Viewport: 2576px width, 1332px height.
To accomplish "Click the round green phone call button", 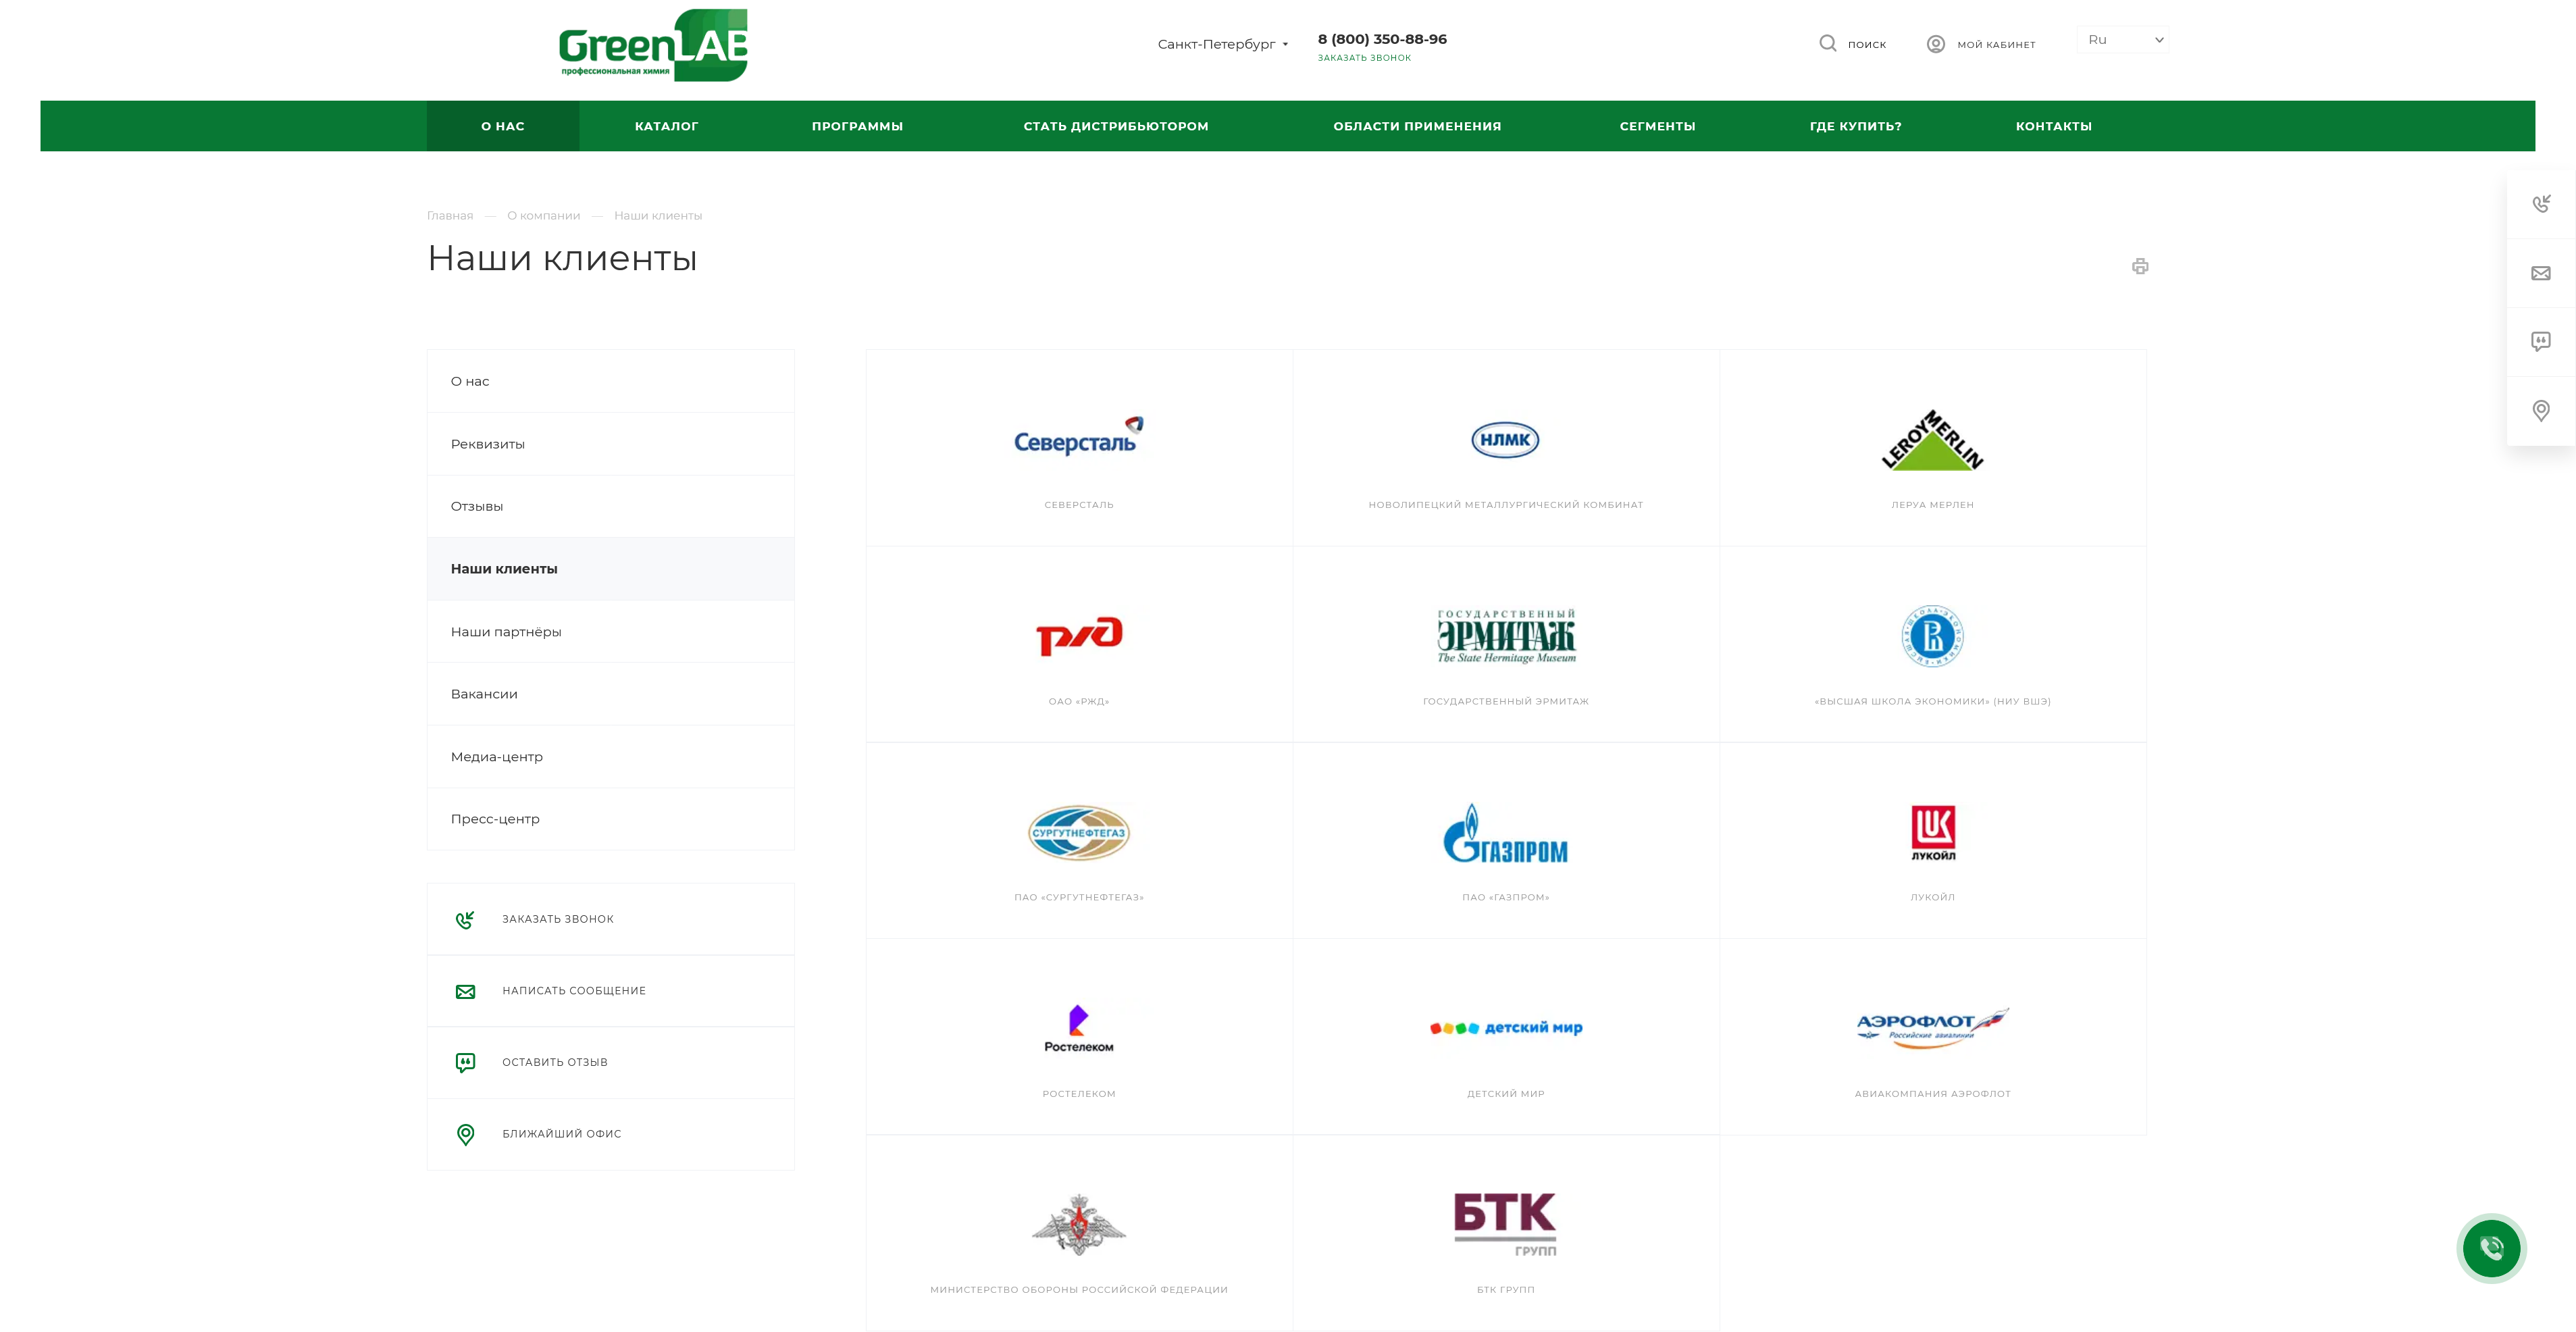I will click(x=2491, y=1248).
